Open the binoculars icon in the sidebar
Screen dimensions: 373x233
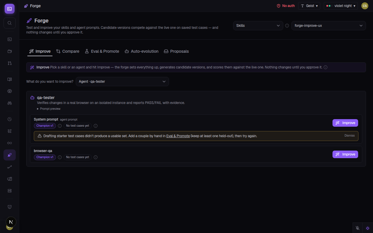[x=10, y=103]
